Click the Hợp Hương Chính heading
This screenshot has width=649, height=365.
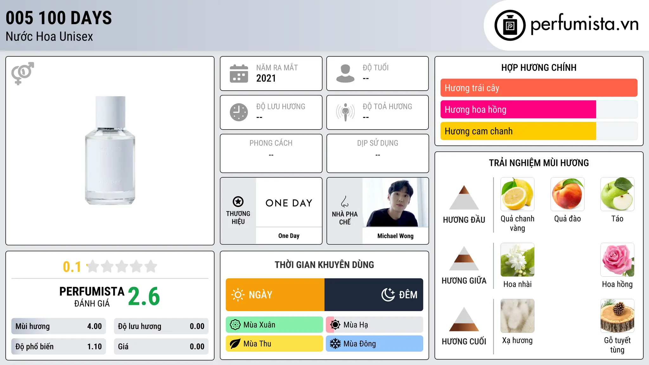point(539,67)
